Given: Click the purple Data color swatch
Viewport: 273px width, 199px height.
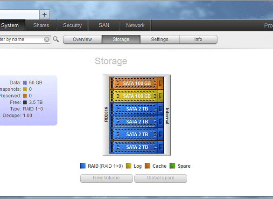Looking at the screenshot, I should tap(25, 83).
